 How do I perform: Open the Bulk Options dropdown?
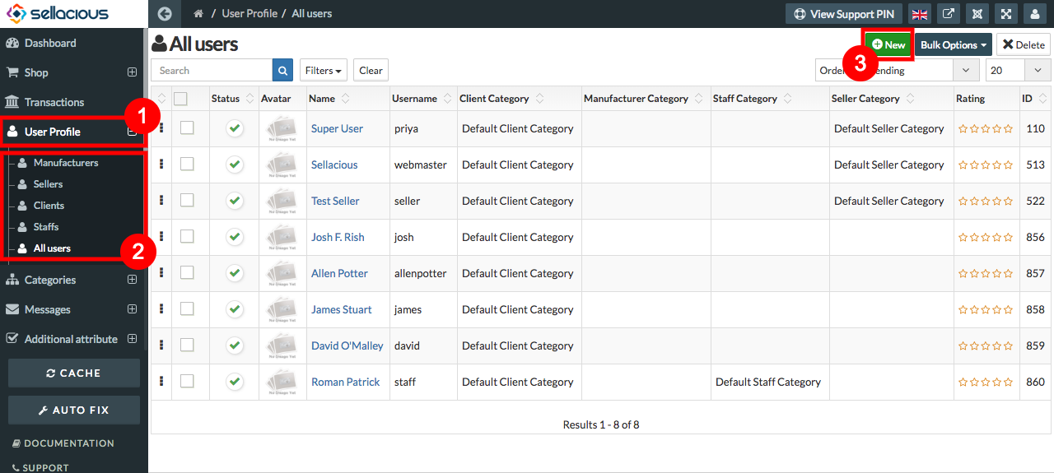pyautogui.click(x=953, y=45)
